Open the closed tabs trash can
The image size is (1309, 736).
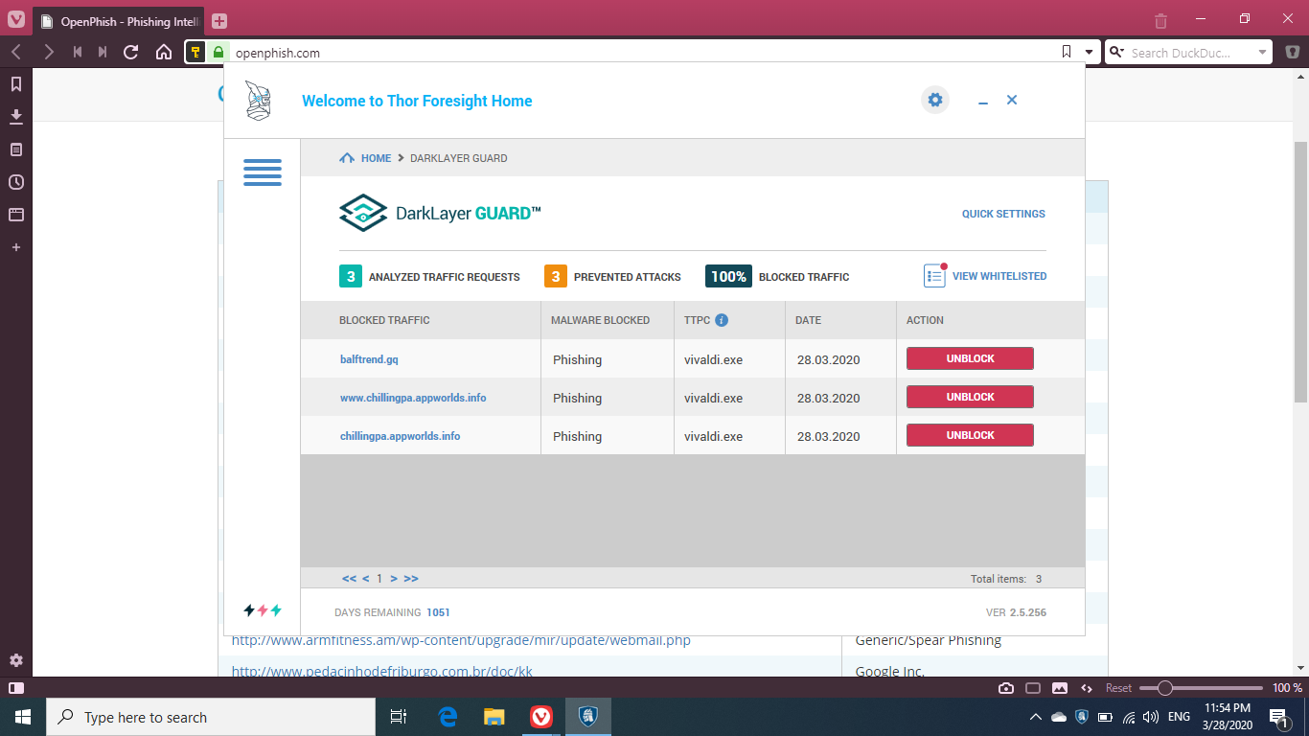[x=1160, y=20]
